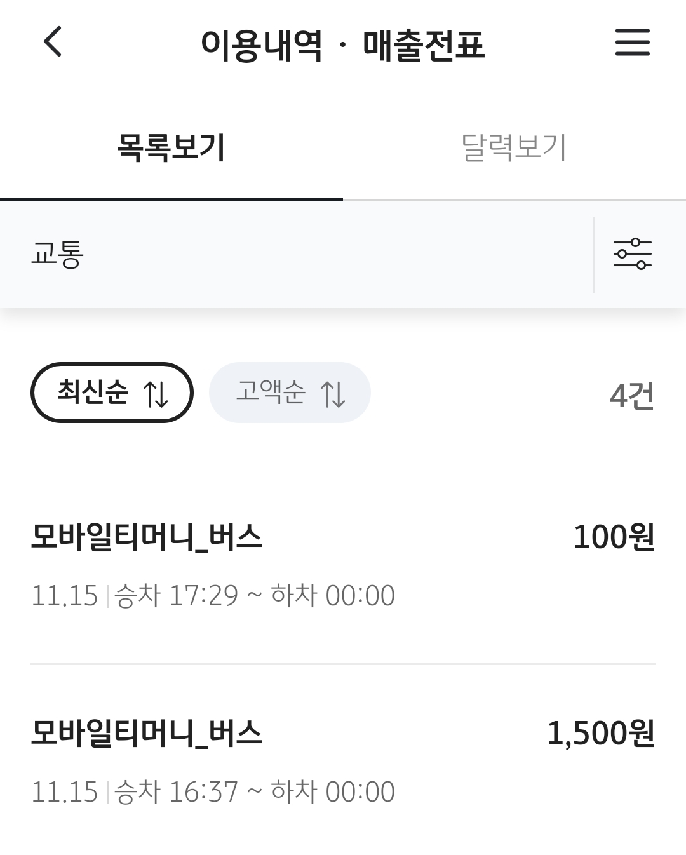The height and width of the screenshot is (855, 686).
Task: Open 모바일티머니_버스 100원 transaction
Action: (147, 538)
